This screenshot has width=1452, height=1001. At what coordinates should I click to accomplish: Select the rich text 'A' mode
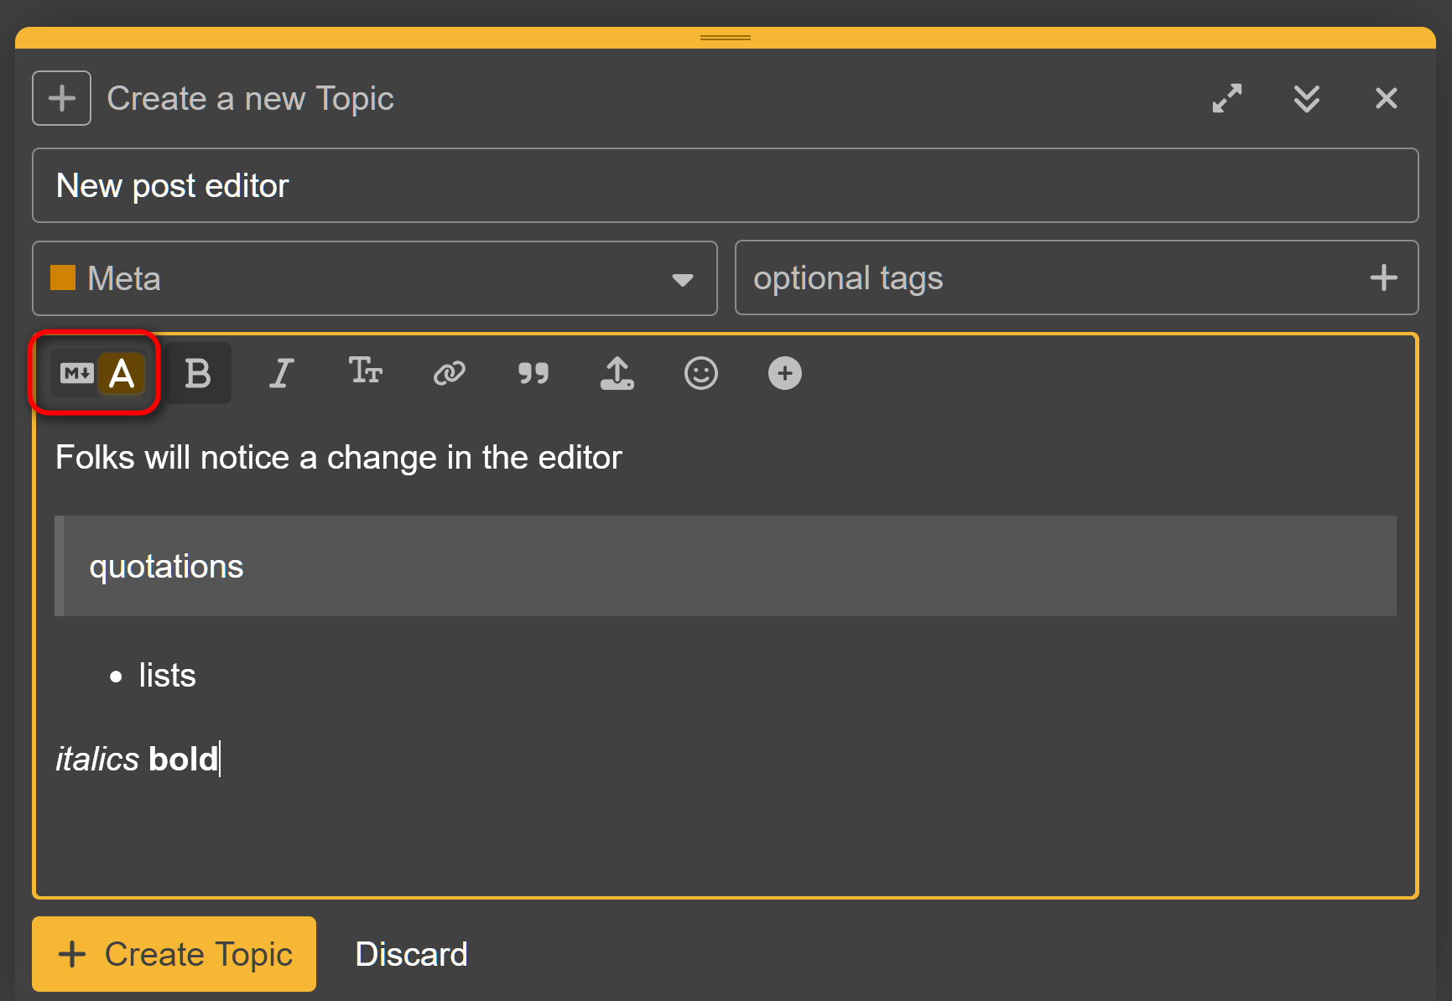122,373
